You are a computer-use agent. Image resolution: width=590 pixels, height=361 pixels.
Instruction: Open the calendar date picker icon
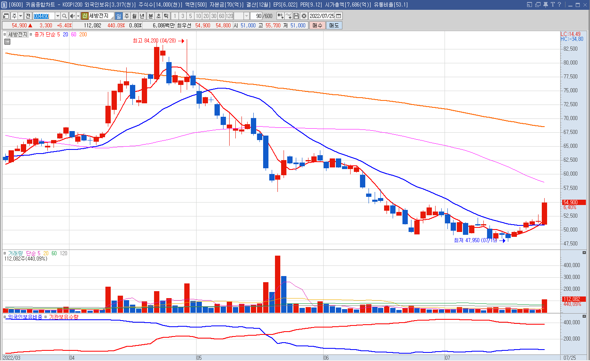click(339, 16)
